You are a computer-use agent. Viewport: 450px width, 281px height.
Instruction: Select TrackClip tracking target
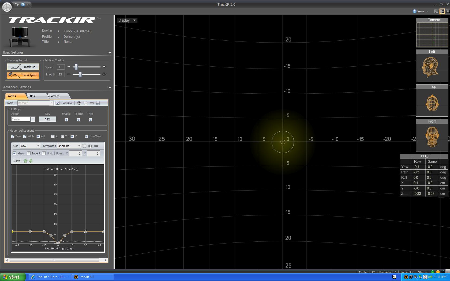pos(23,67)
